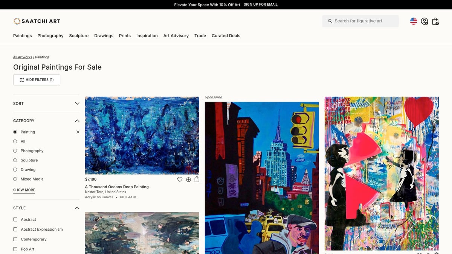Select the Sculpture category radio button
Screen dimensions: 452x254
click(15, 160)
